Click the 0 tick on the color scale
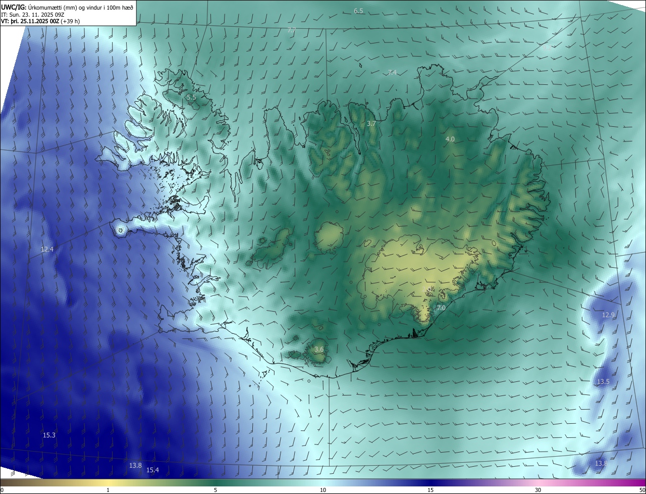 [2, 490]
